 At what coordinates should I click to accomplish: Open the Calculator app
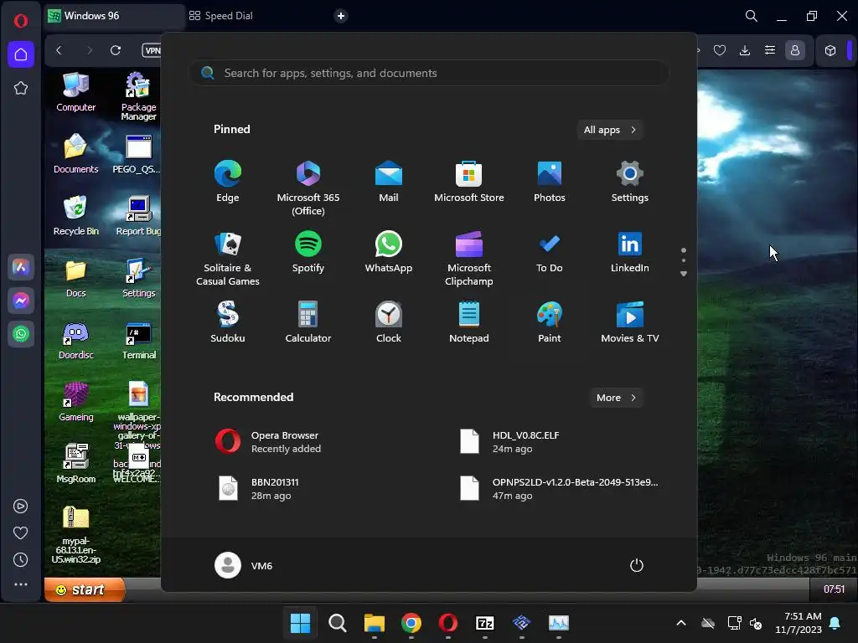coord(308,322)
